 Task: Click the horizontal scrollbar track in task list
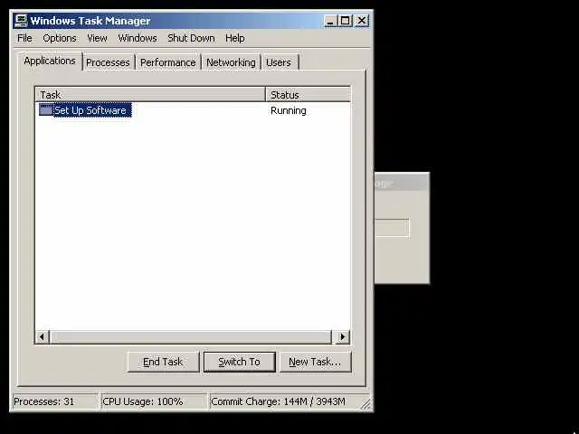(191, 336)
